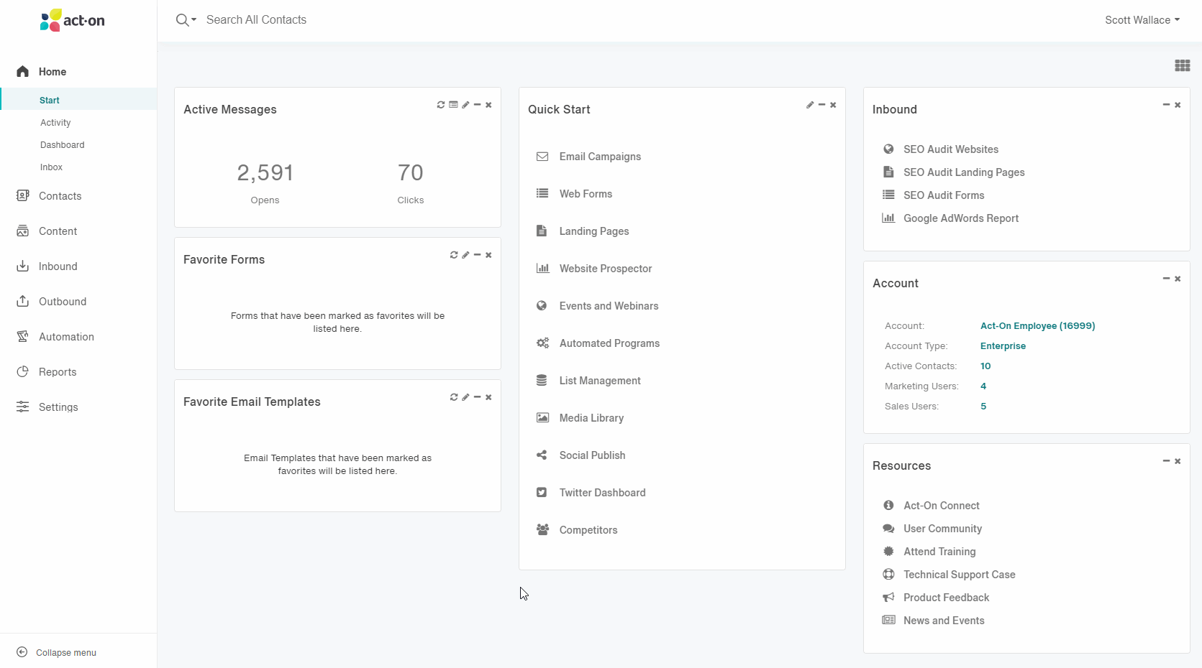Collapse the Resources widget
This screenshot has width=1202, height=668.
[1166, 461]
